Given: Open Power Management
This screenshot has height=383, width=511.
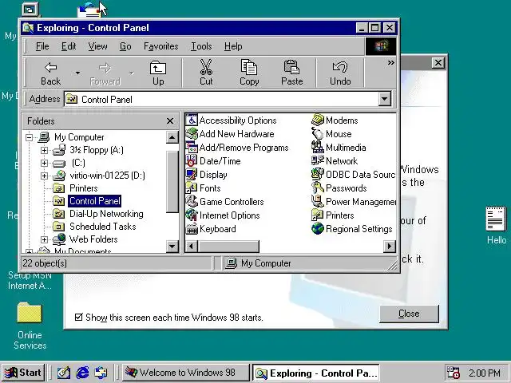Looking at the screenshot, I should pyautogui.click(x=354, y=202).
